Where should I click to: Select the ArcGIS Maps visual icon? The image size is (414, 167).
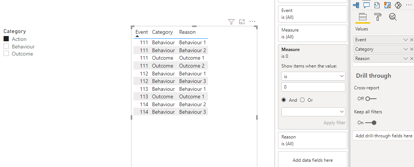[387, 5]
